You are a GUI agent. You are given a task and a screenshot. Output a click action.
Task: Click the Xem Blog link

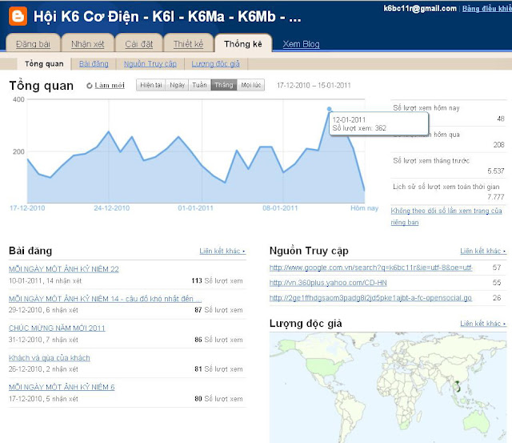tap(301, 44)
